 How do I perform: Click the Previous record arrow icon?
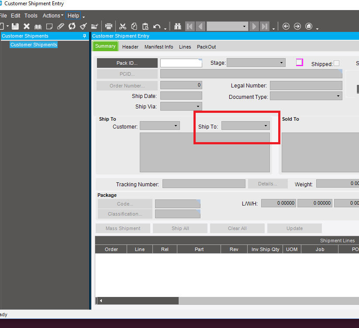pyautogui.click(x=200, y=26)
